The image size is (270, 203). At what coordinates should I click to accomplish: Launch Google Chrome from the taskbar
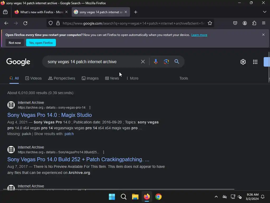pos(158,197)
